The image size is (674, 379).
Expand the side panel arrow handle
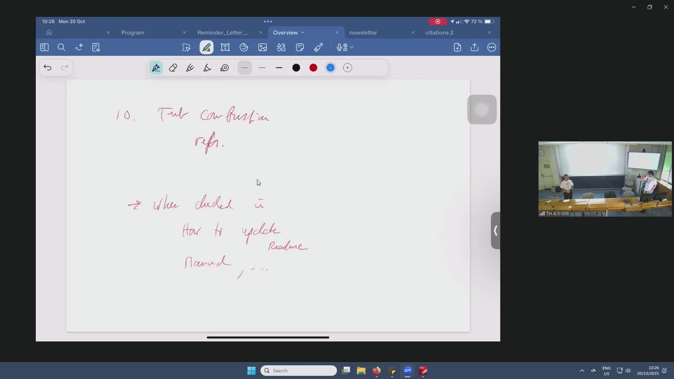(495, 231)
